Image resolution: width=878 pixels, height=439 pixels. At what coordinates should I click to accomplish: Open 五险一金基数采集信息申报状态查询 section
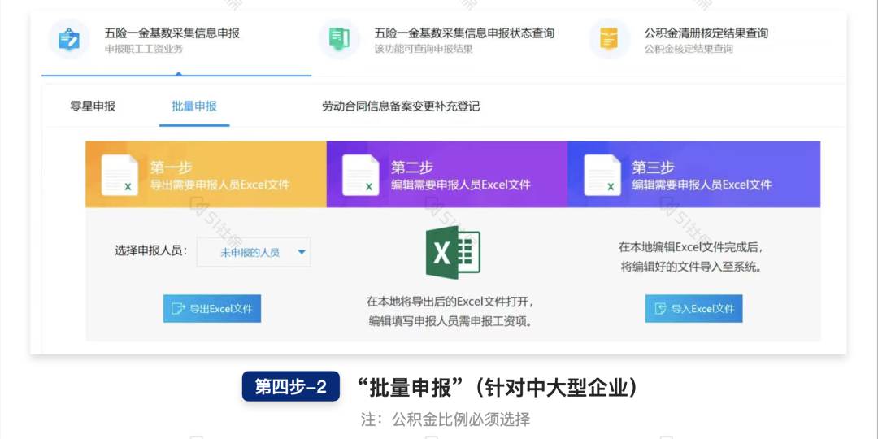pos(464,33)
